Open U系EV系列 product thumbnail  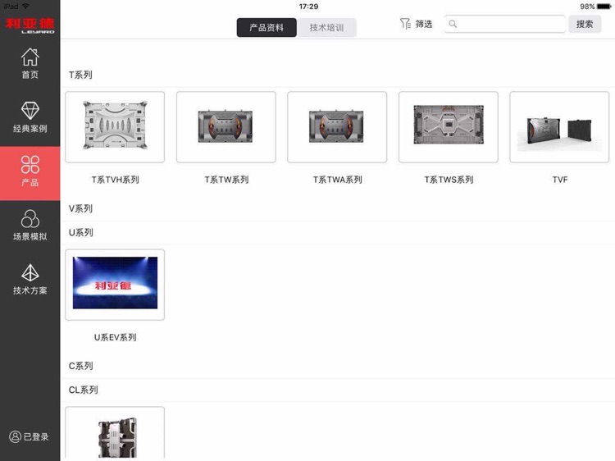(x=115, y=285)
